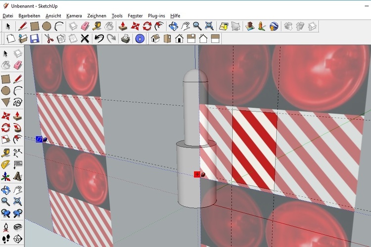Switch to the Top view icon
This screenshot has width=371, height=247.
click(x=167, y=39)
